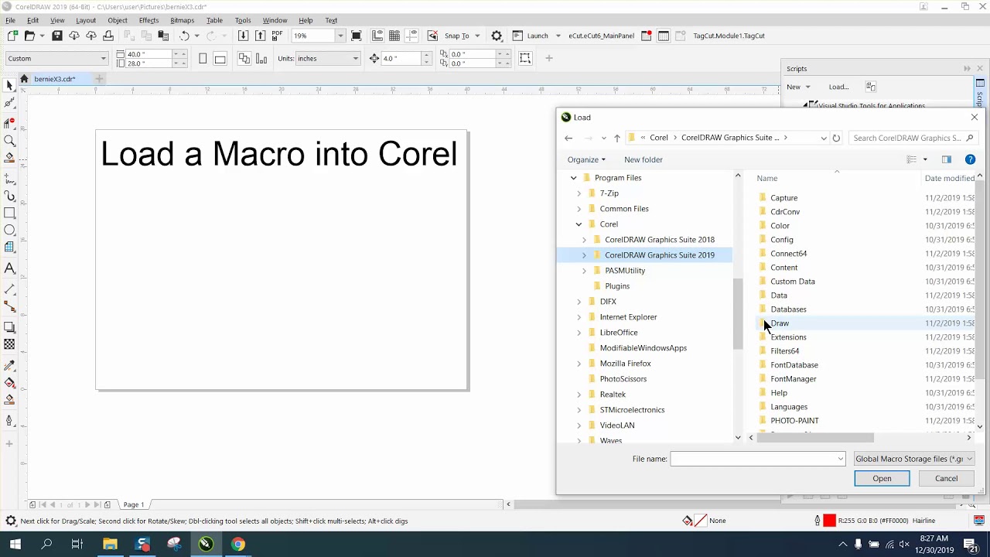Click the Help icon in Load dialog
The image size is (990, 557).
coord(970,159)
